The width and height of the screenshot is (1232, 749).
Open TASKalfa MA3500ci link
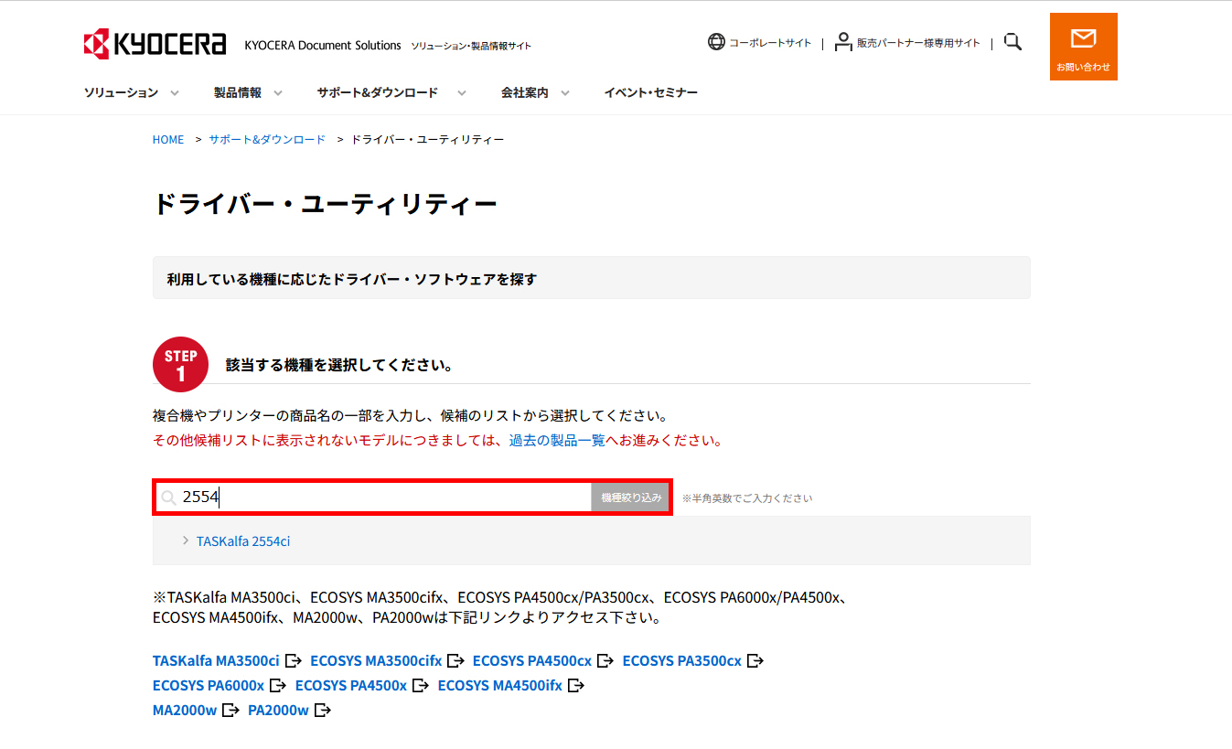click(x=216, y=660)
